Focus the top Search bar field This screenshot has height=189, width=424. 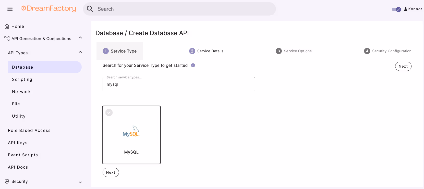[x=179, y=9]
